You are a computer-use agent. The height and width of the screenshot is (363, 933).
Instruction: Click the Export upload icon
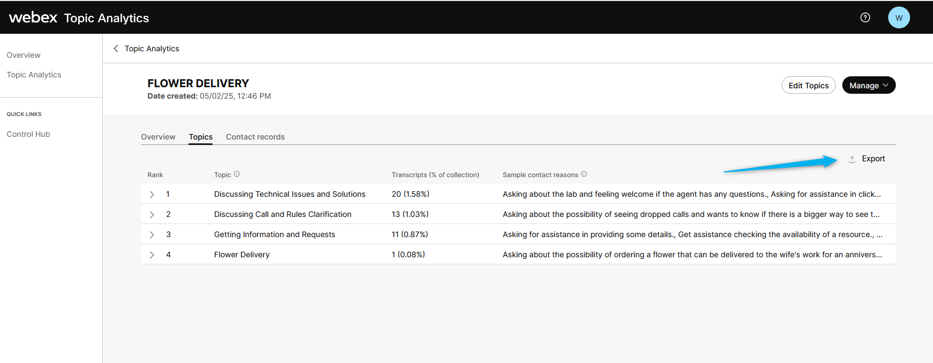pos(852,159)
